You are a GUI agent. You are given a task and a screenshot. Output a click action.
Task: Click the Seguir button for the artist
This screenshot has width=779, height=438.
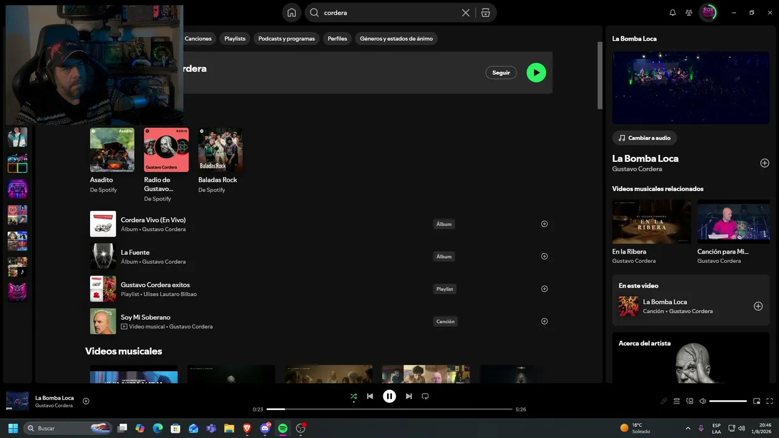pos(501,72)
